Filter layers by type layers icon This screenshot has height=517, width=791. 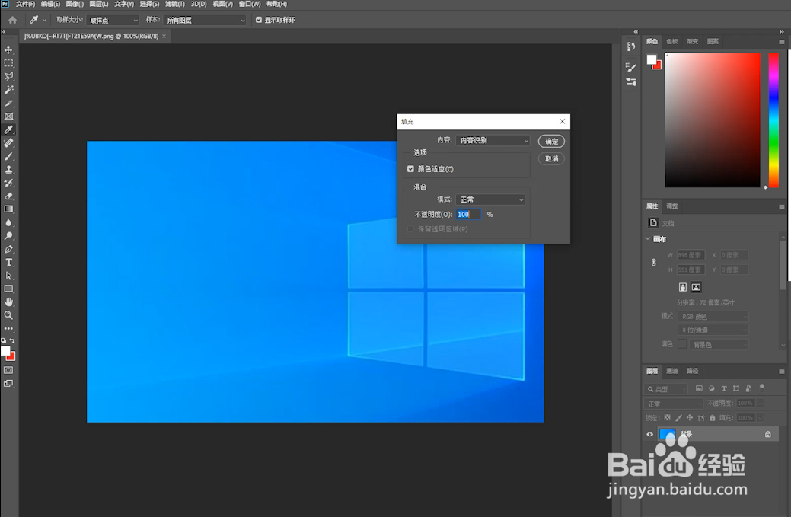click(724, 388)
